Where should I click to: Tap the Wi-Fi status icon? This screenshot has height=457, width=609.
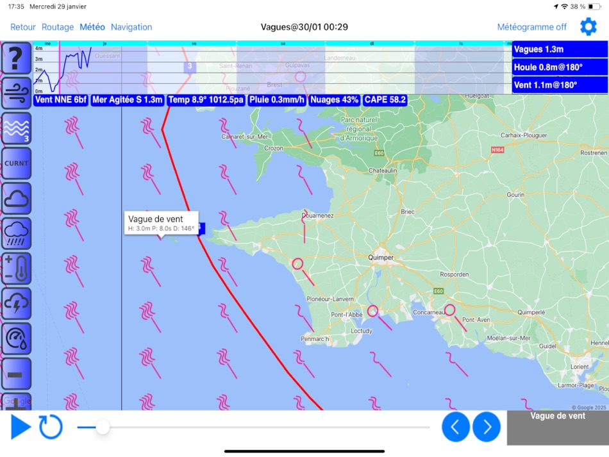click(565, 6)
